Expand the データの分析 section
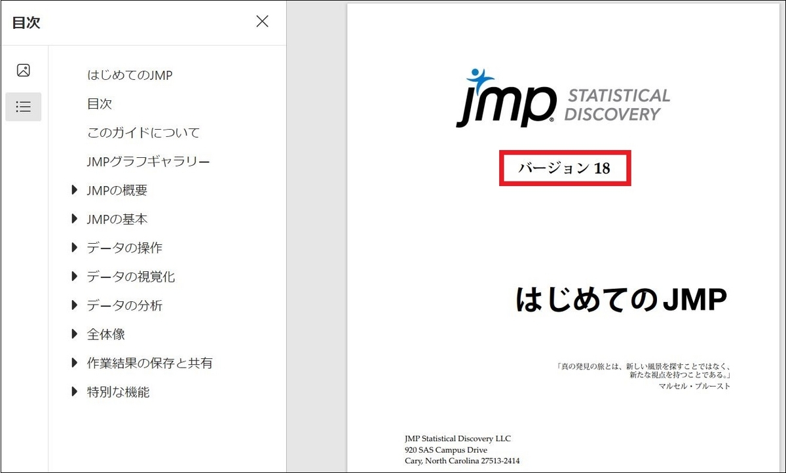786x473 pixels. pyautogui.click(x=74, y=305)
